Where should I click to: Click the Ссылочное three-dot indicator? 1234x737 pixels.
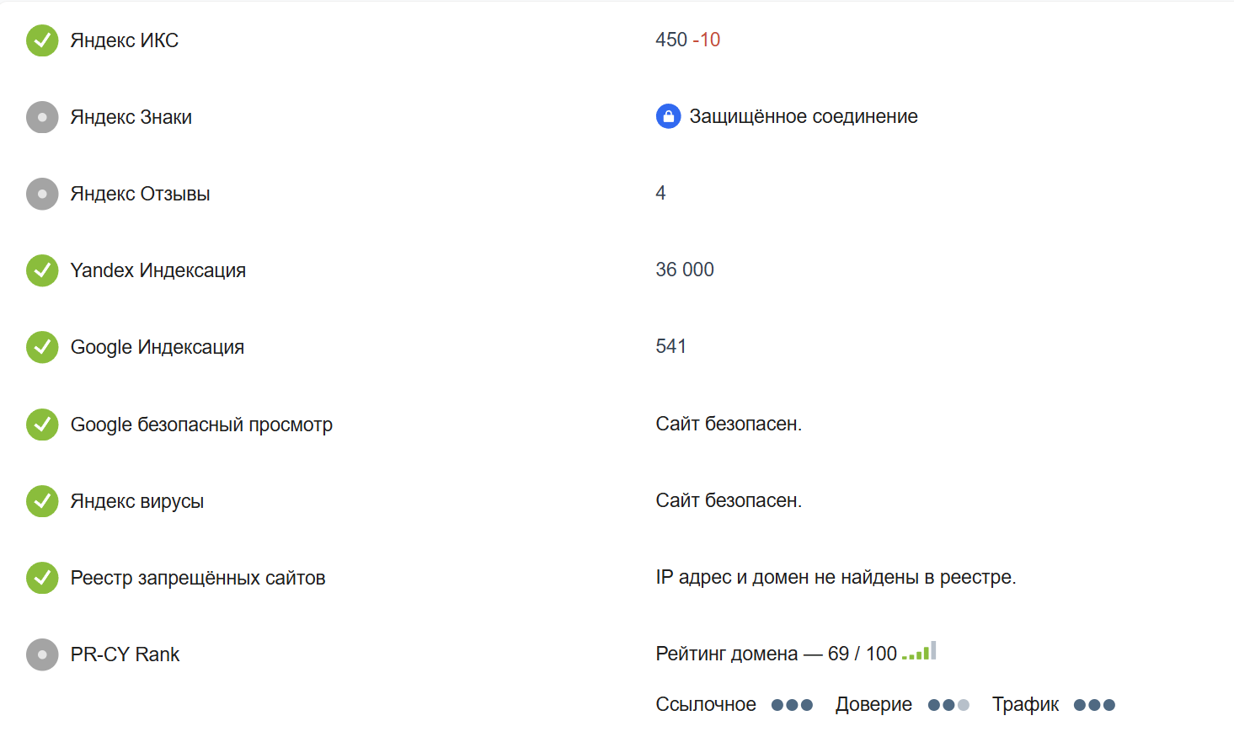click(792, 705)
